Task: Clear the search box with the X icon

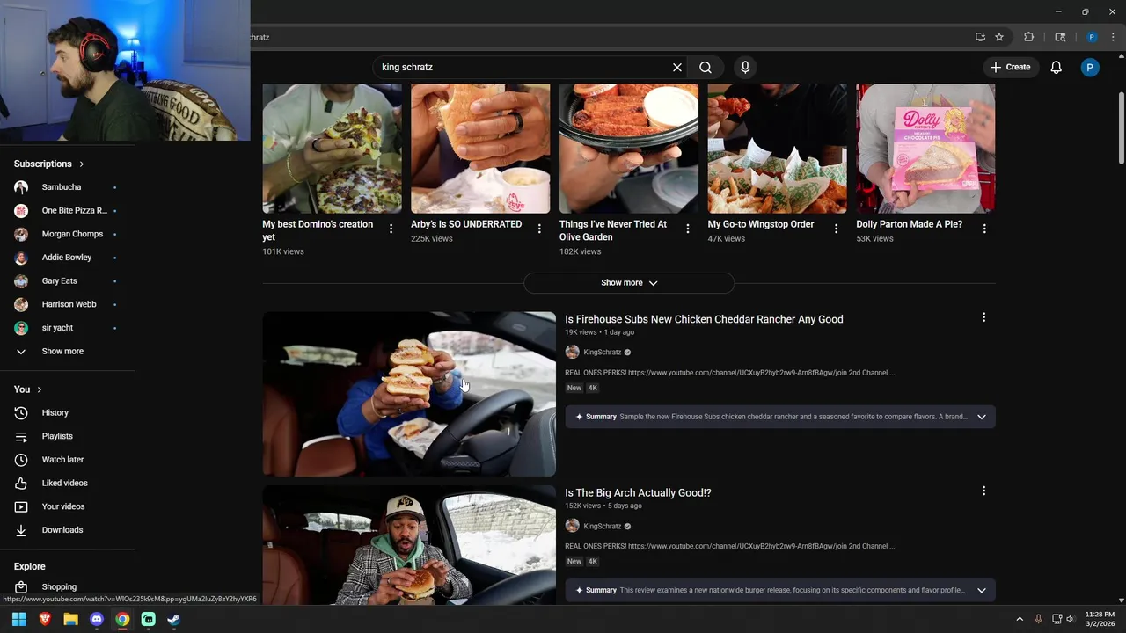Action: (677, 68)
